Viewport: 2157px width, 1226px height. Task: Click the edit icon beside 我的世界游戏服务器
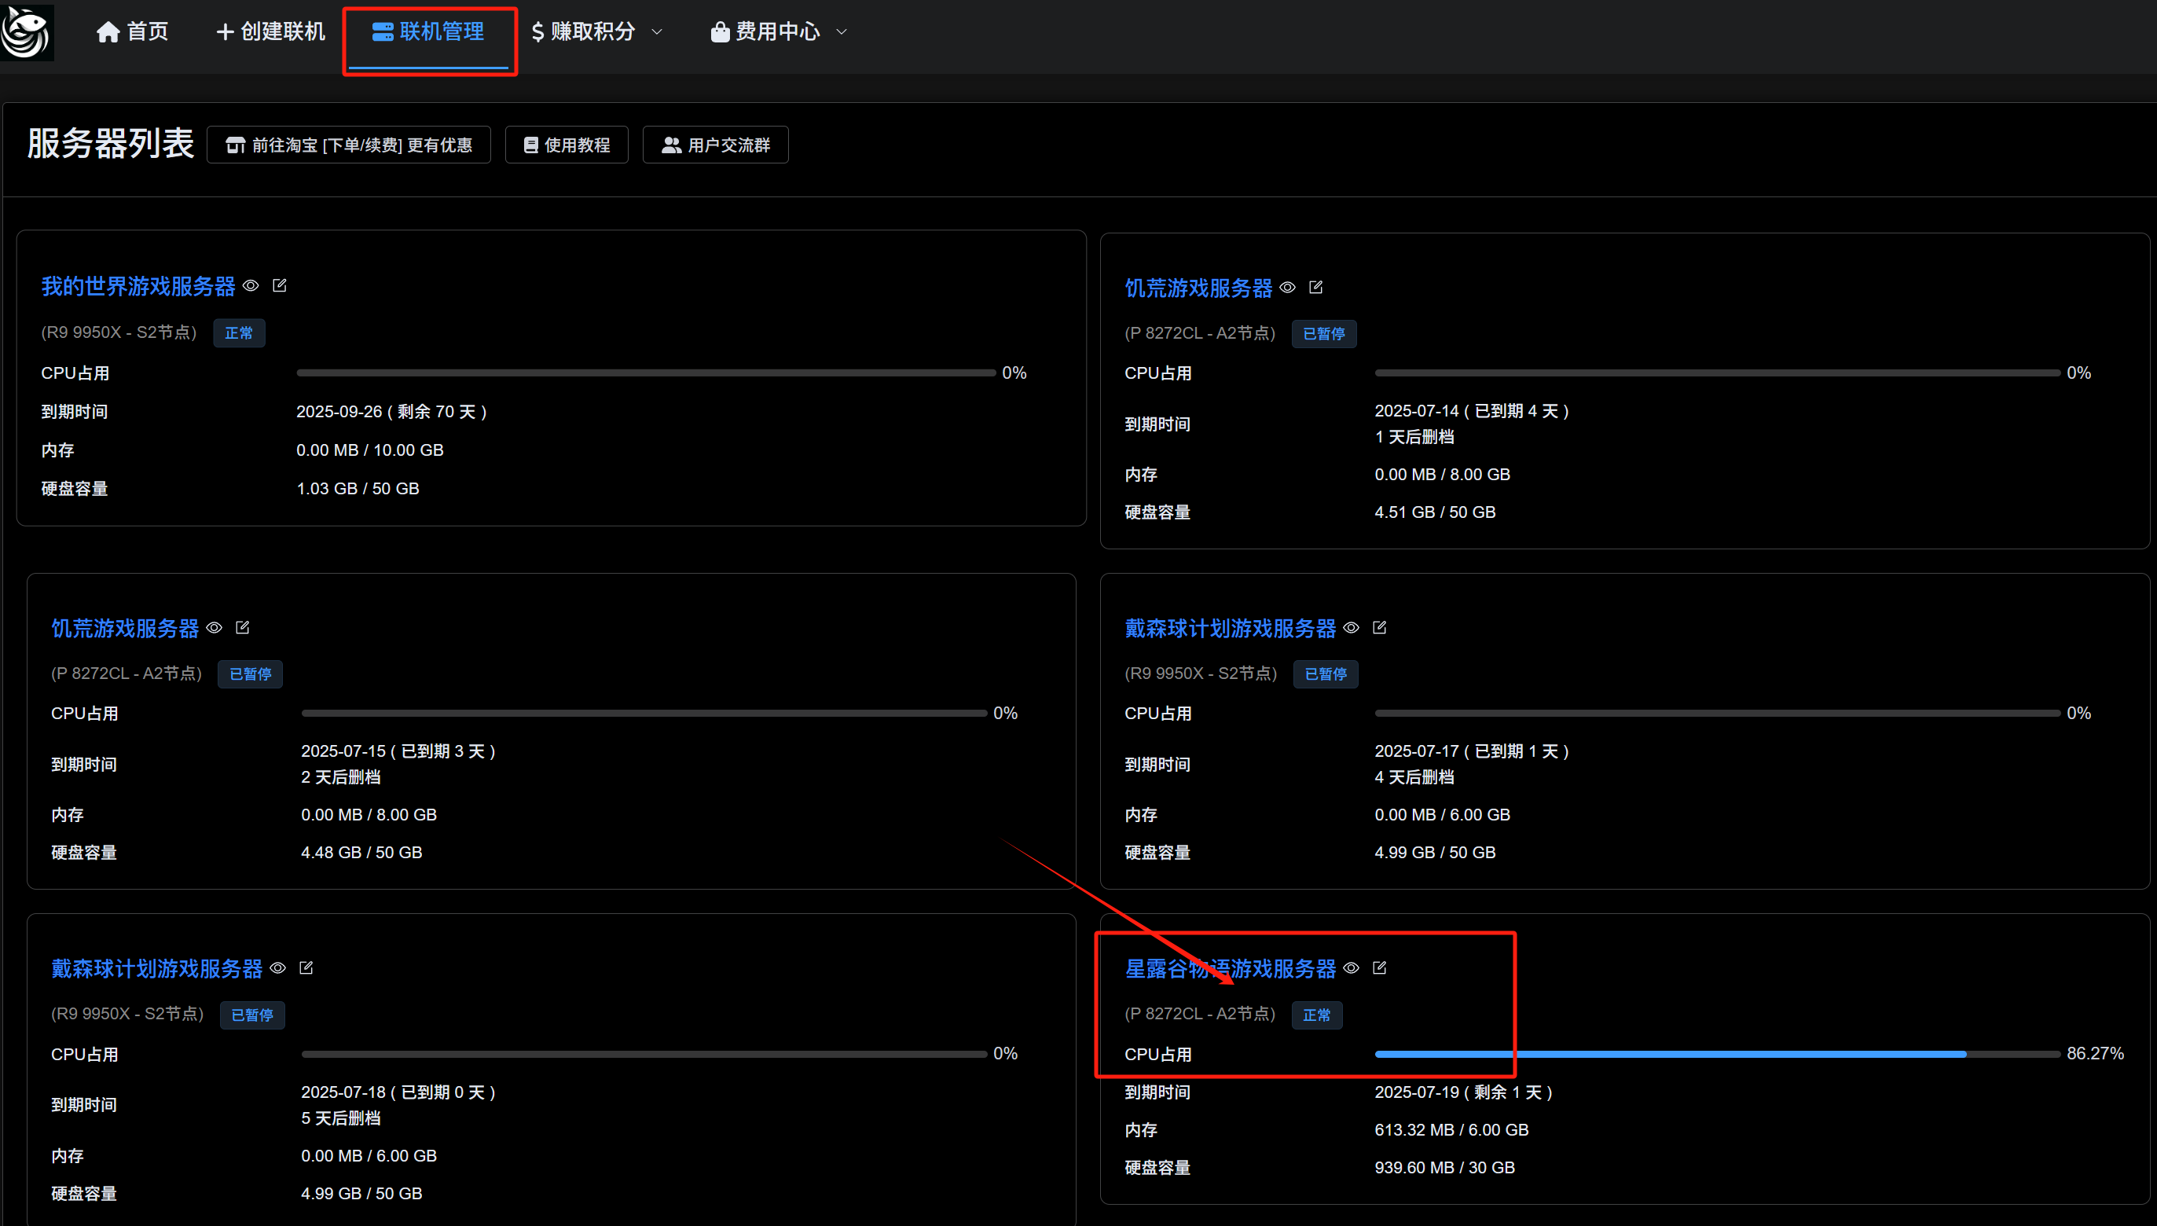(x=280, y=286)
